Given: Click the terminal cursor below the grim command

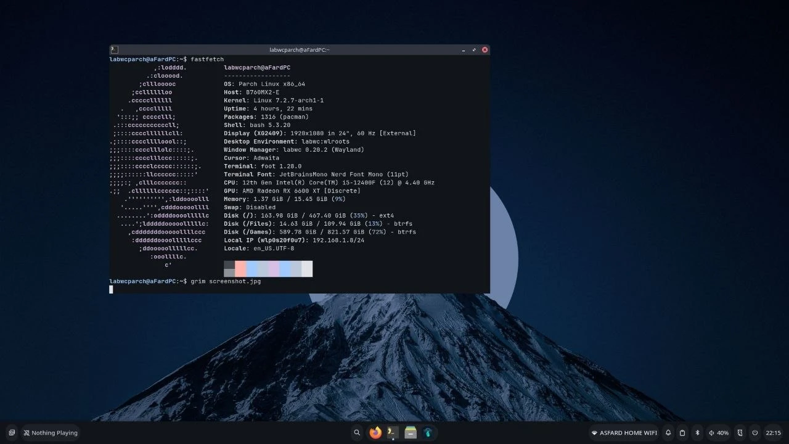Looking at the screenshot, I should point(111,289).
